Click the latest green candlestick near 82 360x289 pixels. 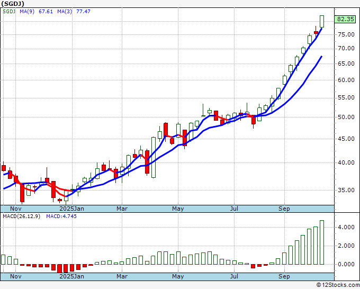[x=322, y=21]
